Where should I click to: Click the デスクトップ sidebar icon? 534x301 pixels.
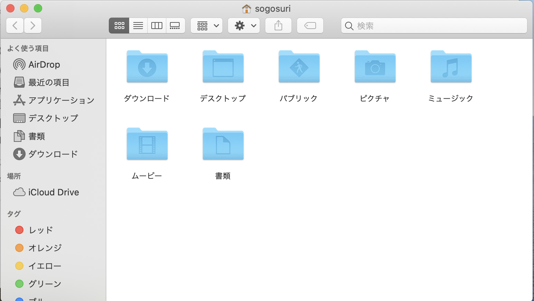click(19, 118)
